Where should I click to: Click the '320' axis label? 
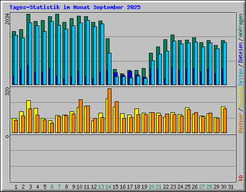tap(7, 92)
